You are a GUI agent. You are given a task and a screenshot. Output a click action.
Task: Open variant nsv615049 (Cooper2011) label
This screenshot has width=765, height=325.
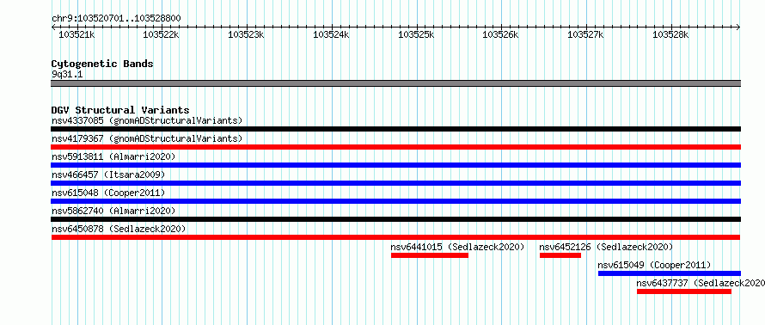[x=654, y=265]
